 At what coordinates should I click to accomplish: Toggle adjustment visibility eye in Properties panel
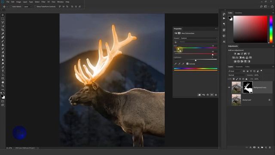click(x=212, y=95)
